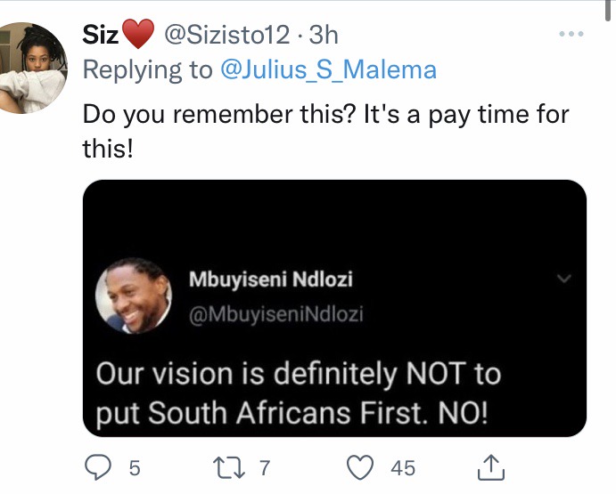Click Mbuyiseni Ndlozi's profile picture in image

134,296
